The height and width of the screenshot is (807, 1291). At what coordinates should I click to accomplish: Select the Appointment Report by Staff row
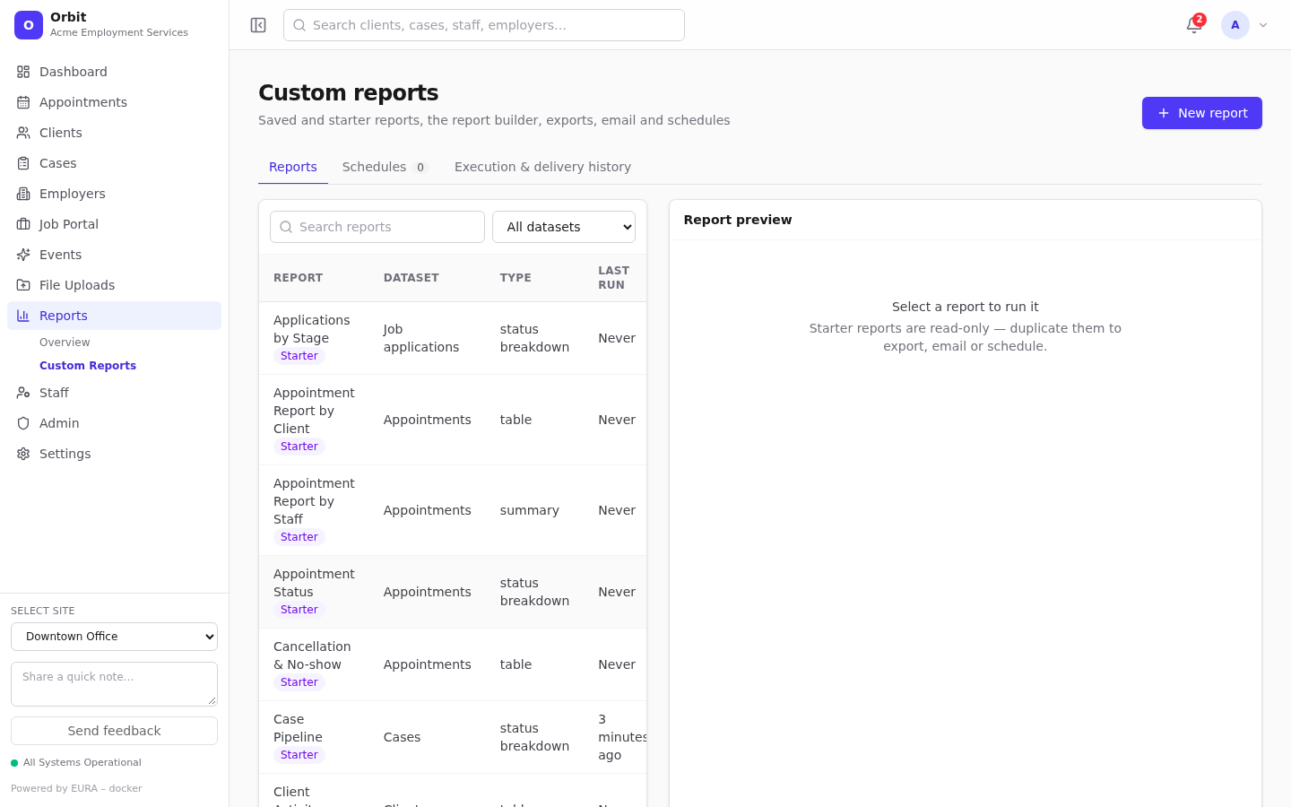pyautogui.click(x=453, y=510)
